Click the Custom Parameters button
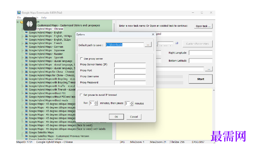The height and width of the screenshot is (148, 253). tap(197, 44)
